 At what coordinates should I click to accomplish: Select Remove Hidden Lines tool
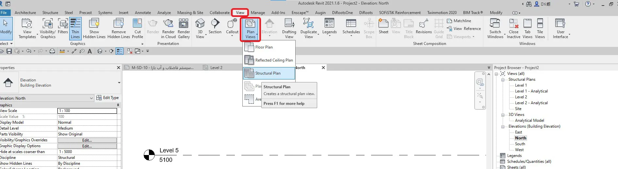(x=119, y=28)
